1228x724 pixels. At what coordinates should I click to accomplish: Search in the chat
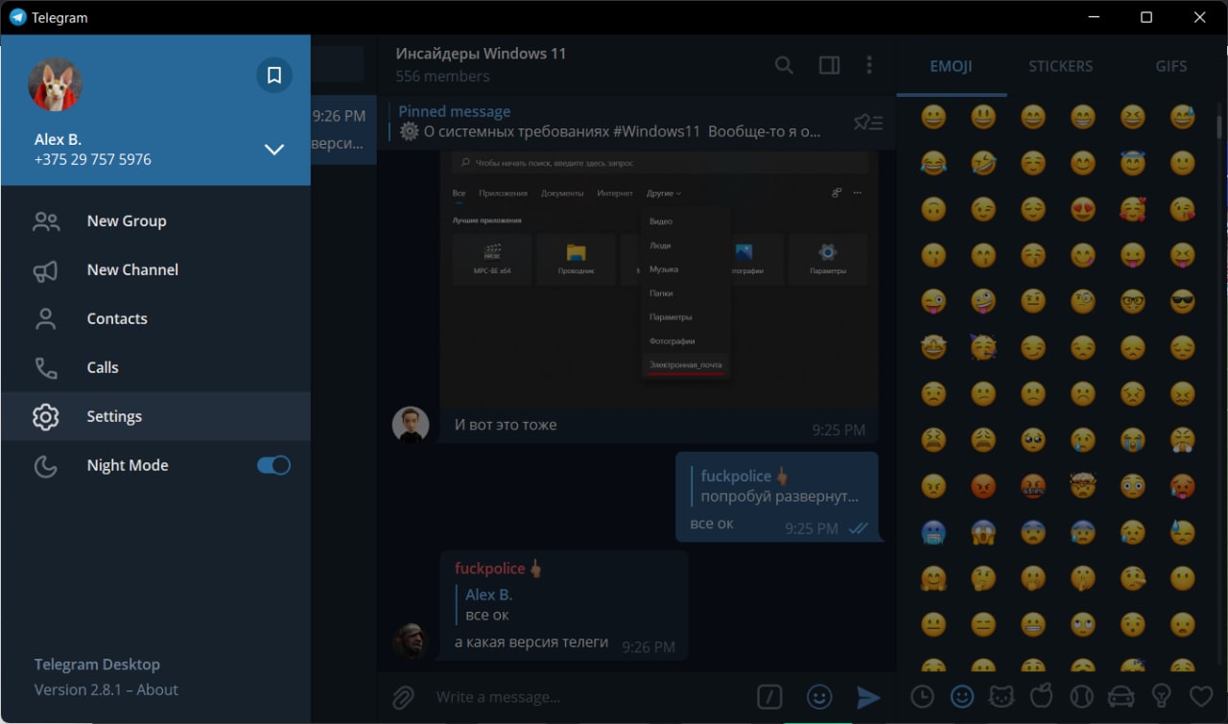(784, 65)
